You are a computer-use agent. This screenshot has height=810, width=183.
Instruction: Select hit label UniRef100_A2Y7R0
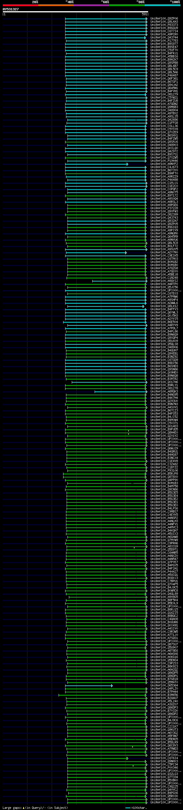click(x=164, y=253)
